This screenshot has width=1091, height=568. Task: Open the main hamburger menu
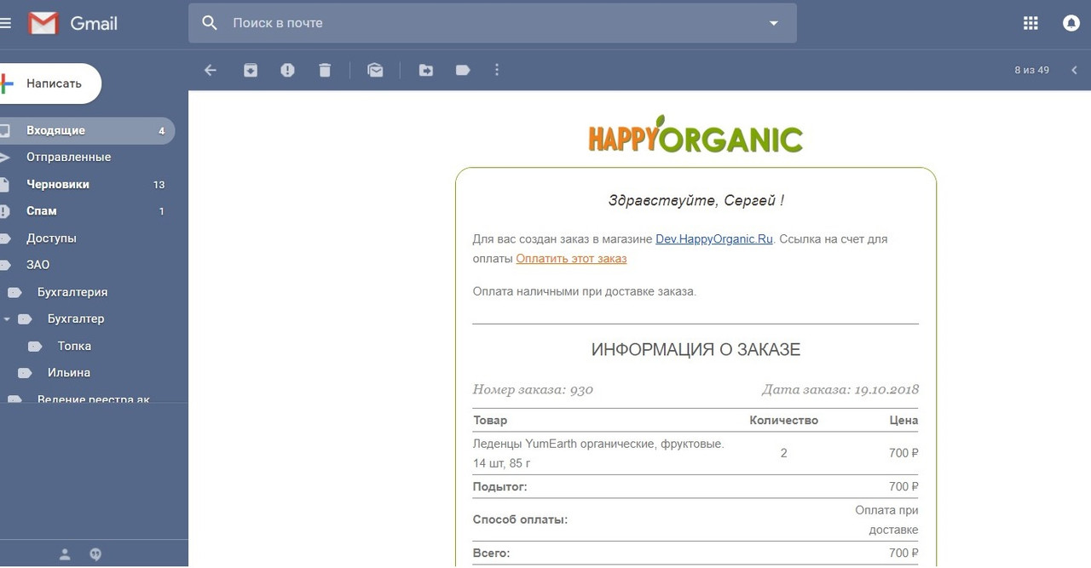[x=5, y=24]
